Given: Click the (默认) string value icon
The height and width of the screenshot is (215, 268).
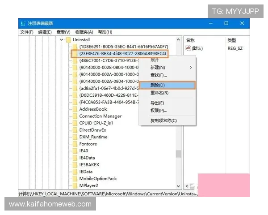Looking at the screenshot, I should [188, 48].
